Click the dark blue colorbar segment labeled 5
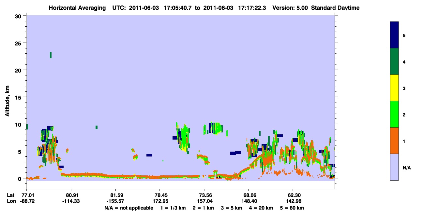424x217 pixels. (394, 35)
